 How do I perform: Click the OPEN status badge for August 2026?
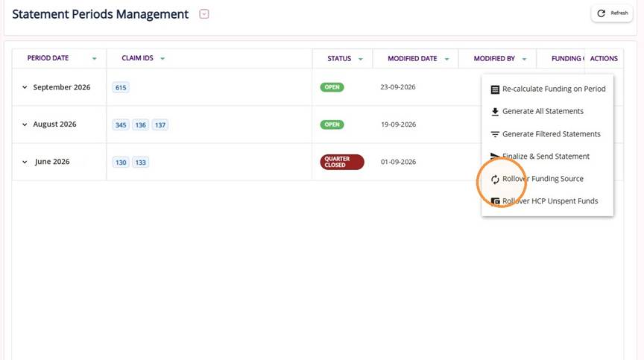(332, 124)
